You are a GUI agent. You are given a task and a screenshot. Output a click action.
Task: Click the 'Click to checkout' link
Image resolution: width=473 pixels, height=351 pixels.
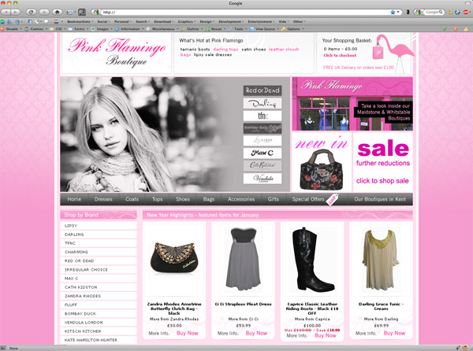340,55
